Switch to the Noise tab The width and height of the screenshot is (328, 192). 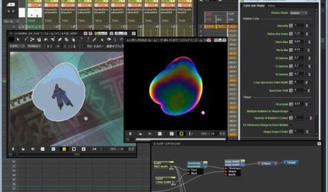[x=272, y=6]
